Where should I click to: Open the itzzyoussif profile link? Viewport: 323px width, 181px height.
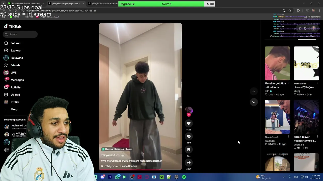(x=108, y=155)
